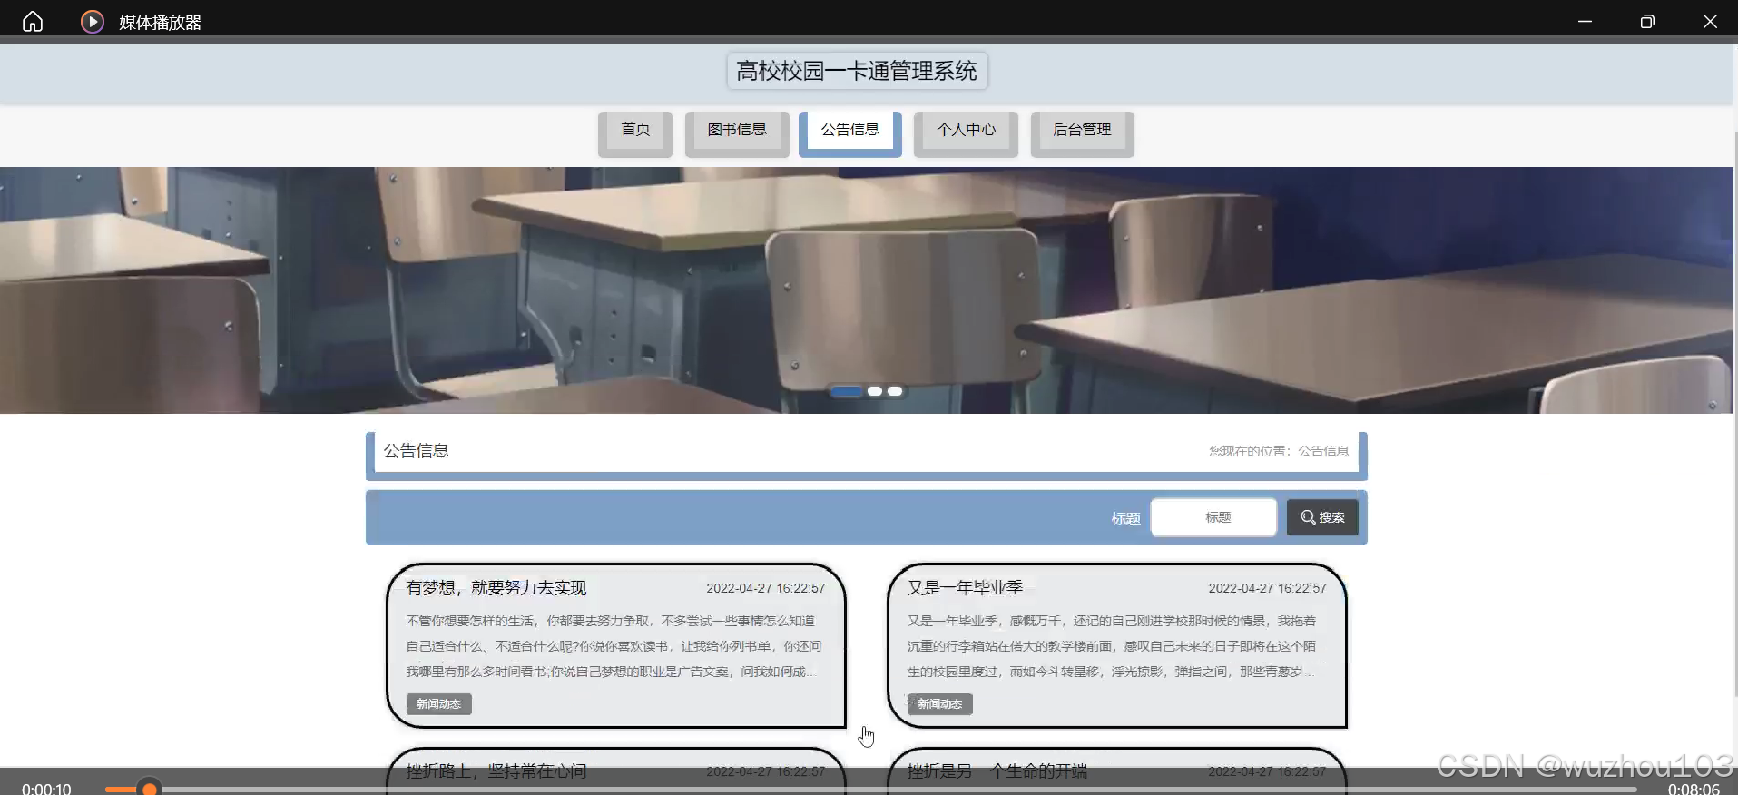Click the media player home icon
1738x795 pixels.
click(33, 21)
